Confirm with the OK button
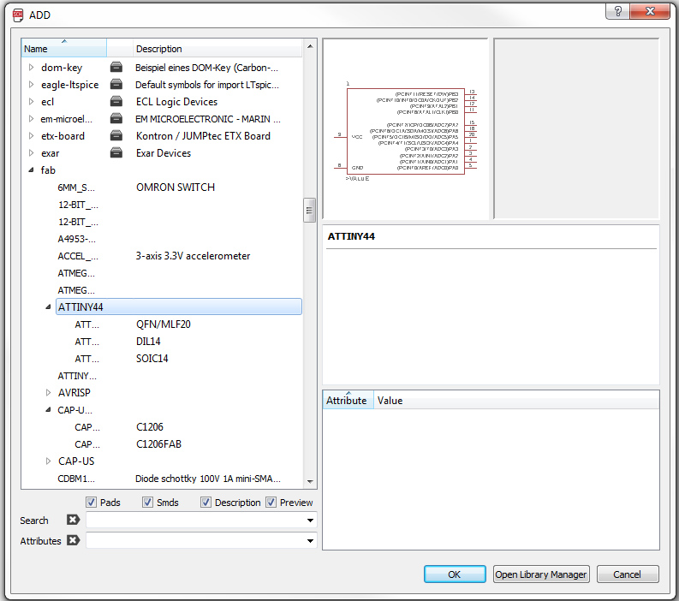Viewport: 679px width, 601px height. 455,574
